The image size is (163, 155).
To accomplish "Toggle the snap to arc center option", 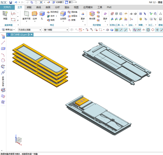I will (148, 30).
